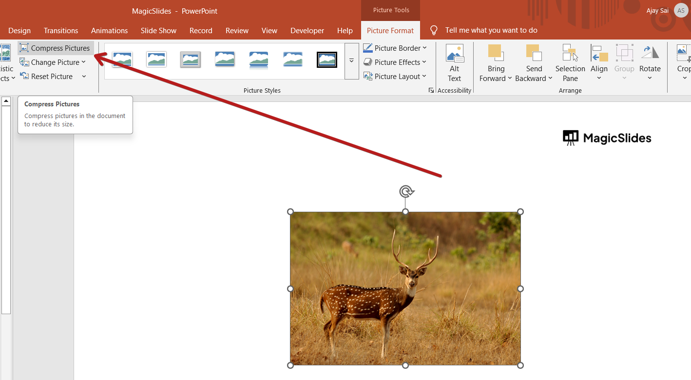Switch to the Design tab

click(x=19, y=30)
